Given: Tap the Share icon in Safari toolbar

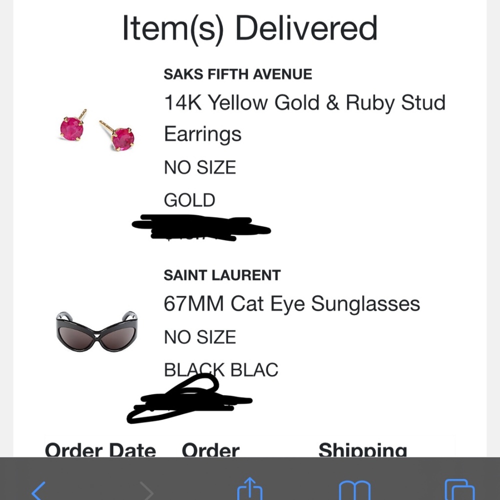Looking at the screenshot, I should (249, 491).
